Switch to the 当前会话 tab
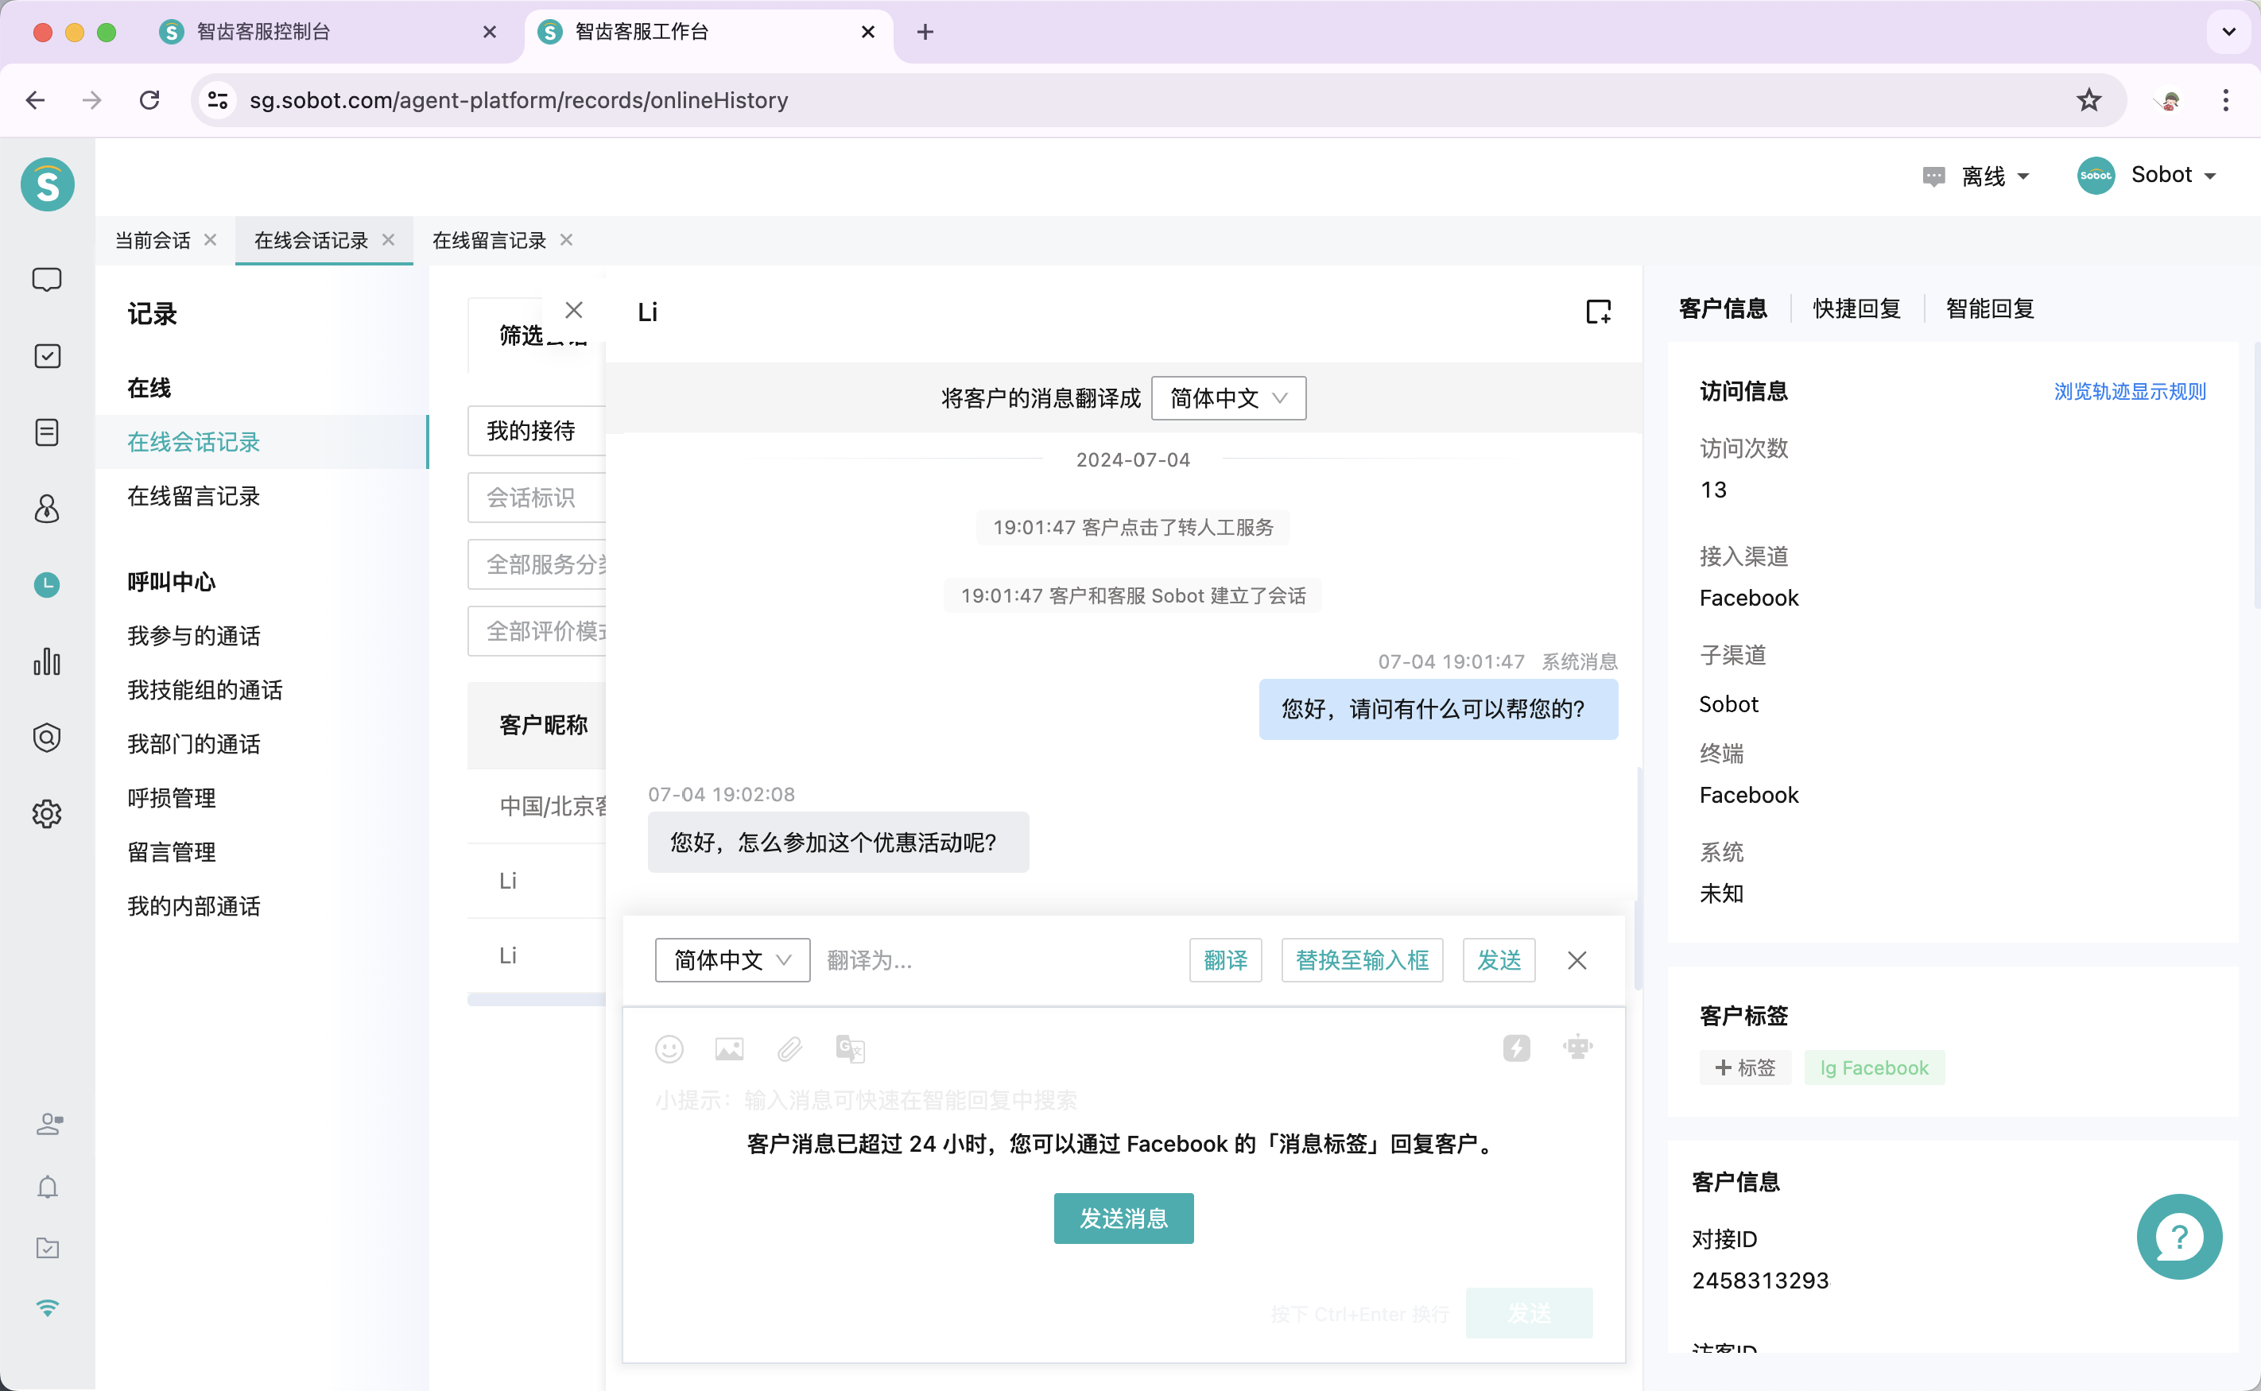Viewport: 2261px width, 1391px height. coord(153,240)
